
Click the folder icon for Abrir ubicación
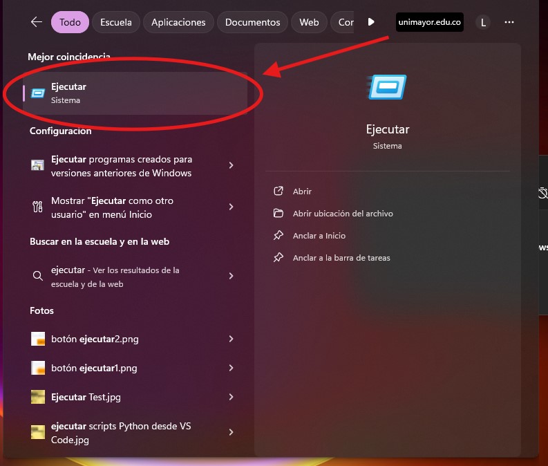point(278,213)
